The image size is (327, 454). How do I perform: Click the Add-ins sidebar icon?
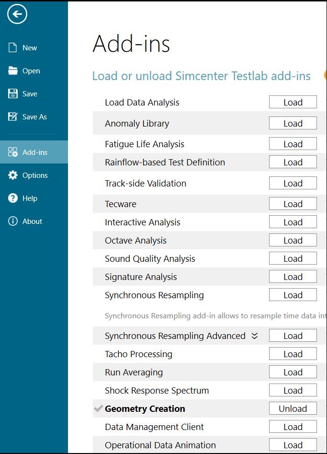click(13, 152)
